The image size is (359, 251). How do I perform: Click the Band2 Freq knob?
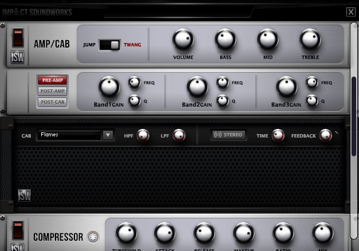(223, 83)
